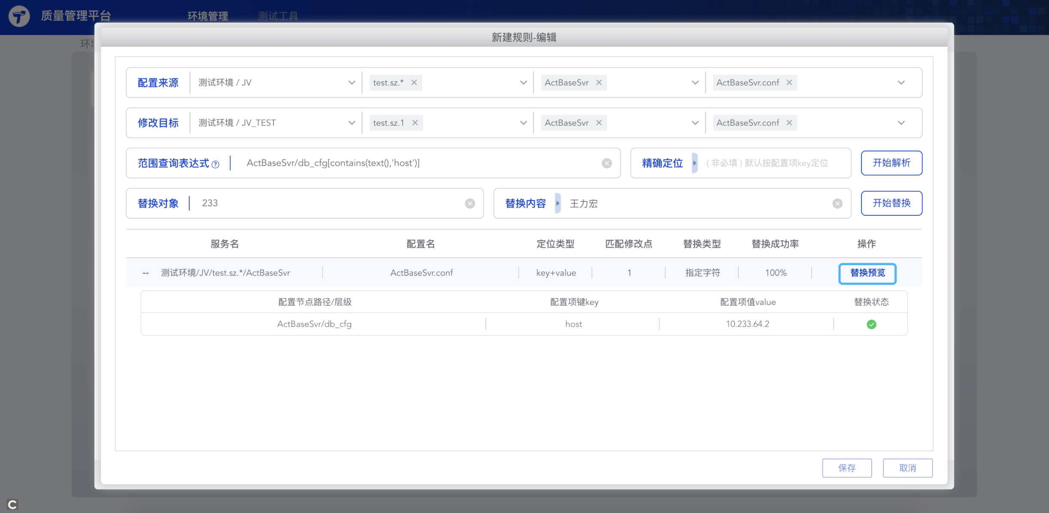Screen dimensions: 1049x513
Task: Clear the 替换对象 input value
Action: pos(470,203)
